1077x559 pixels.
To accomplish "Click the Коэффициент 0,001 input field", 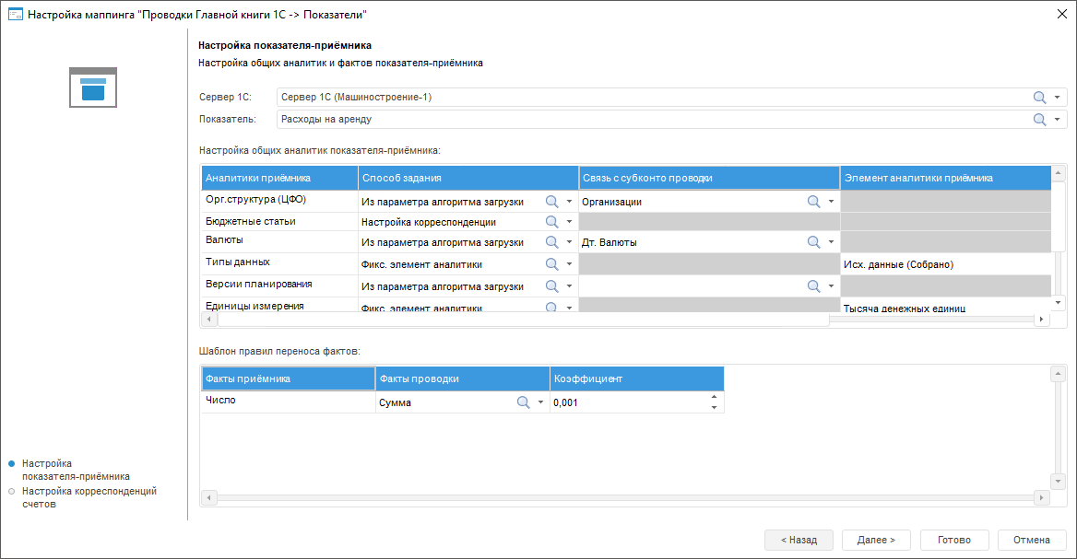I will click(x=627, y=402).
